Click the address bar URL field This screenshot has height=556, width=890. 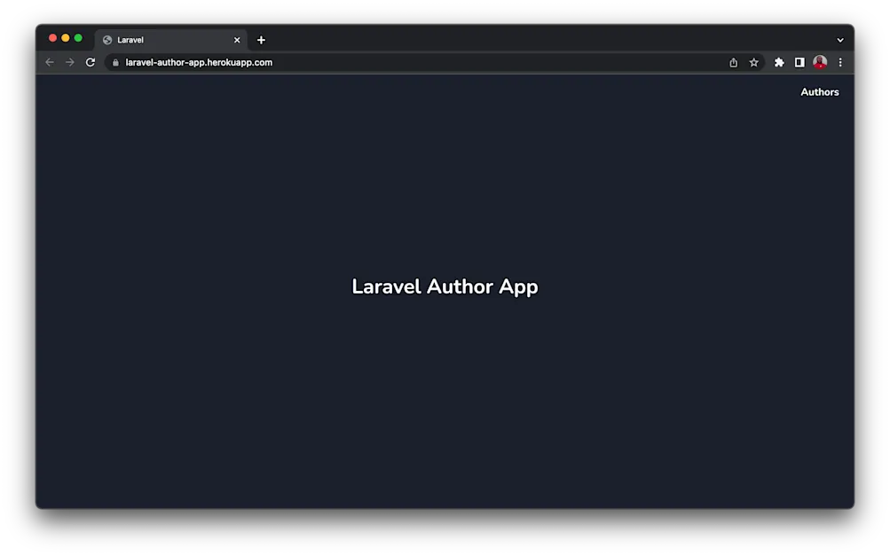(x=355, y=62)
